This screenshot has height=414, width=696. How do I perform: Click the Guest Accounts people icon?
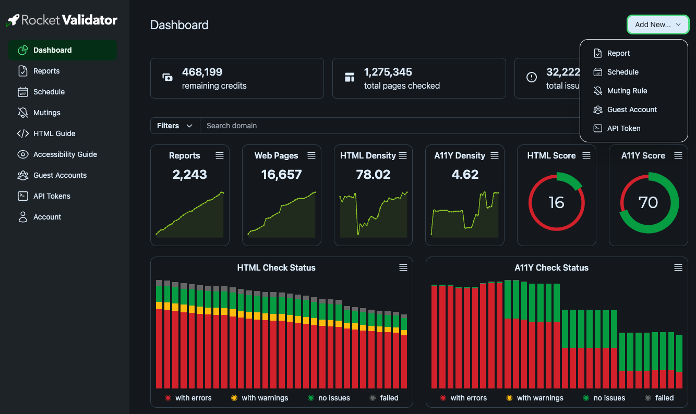point(23,175)
